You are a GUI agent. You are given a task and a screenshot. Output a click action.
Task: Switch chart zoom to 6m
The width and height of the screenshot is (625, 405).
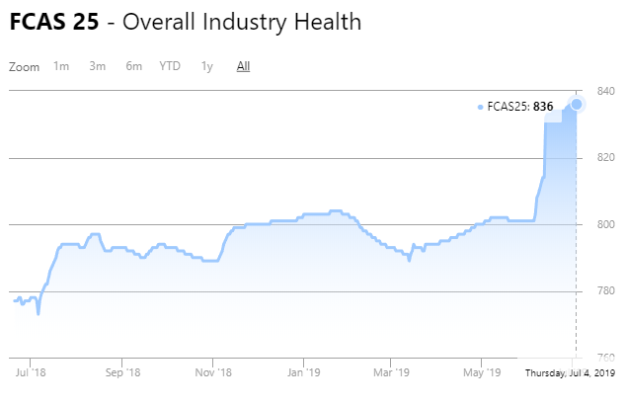coord(133,66)
